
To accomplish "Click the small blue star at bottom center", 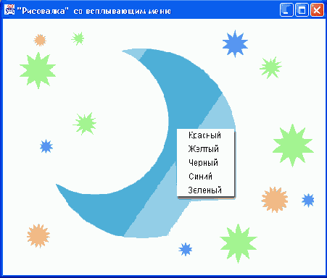I will coord(186,249).
